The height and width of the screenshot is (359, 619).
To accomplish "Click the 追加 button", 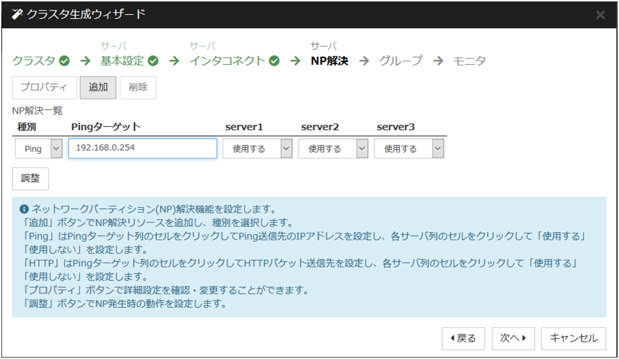I will pyautogui.click(x=98, y=88).
